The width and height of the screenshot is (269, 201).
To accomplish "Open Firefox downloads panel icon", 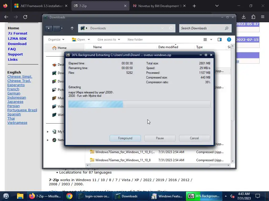I will pos(244,17).
